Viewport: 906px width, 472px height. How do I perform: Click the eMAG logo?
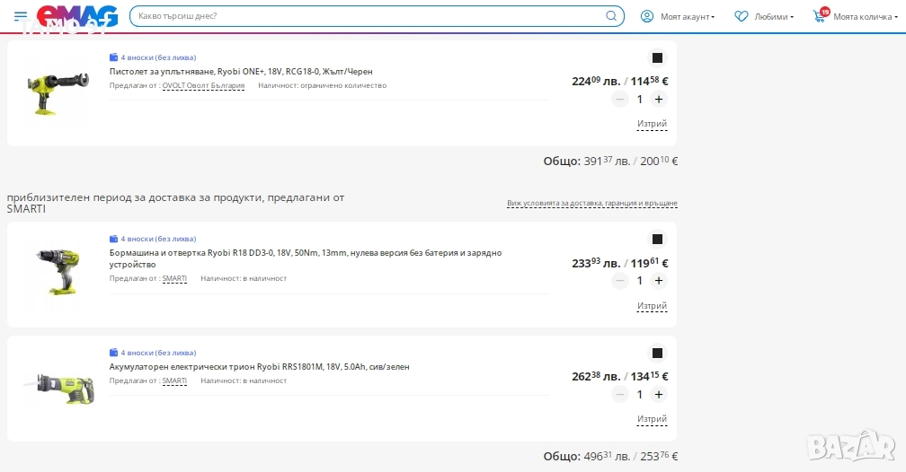click(x=77, y=16)
